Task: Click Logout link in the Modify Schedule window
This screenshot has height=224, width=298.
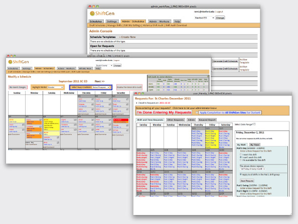Action: (x=117, y=60)
